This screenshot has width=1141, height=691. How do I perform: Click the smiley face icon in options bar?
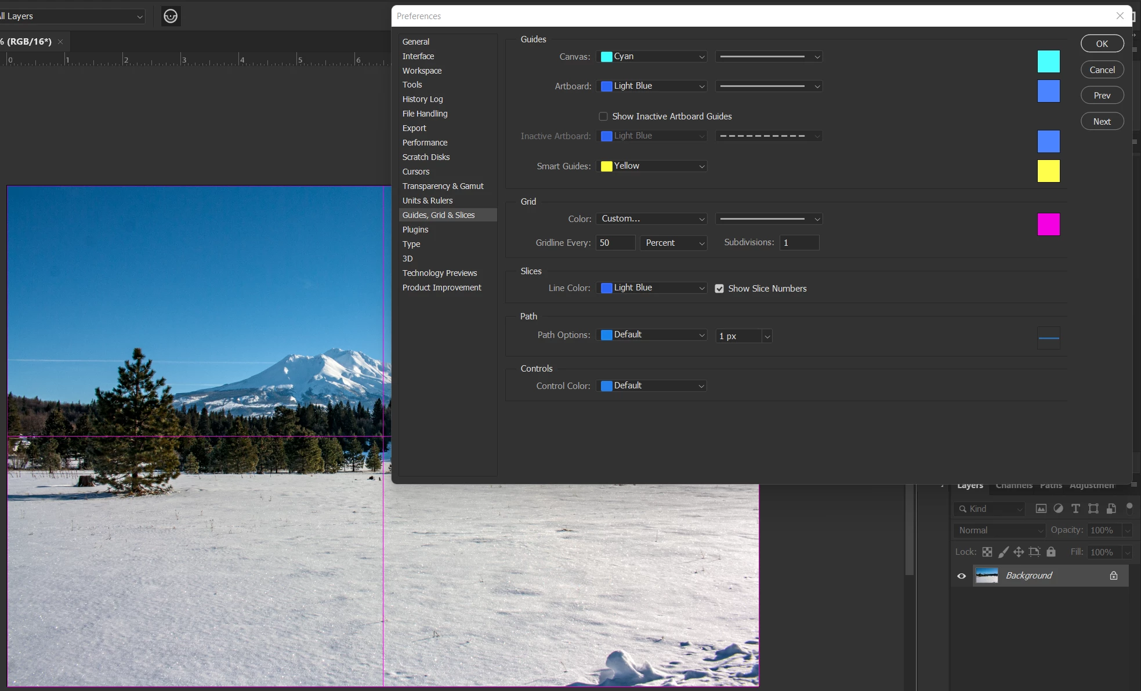pos(171,16)
